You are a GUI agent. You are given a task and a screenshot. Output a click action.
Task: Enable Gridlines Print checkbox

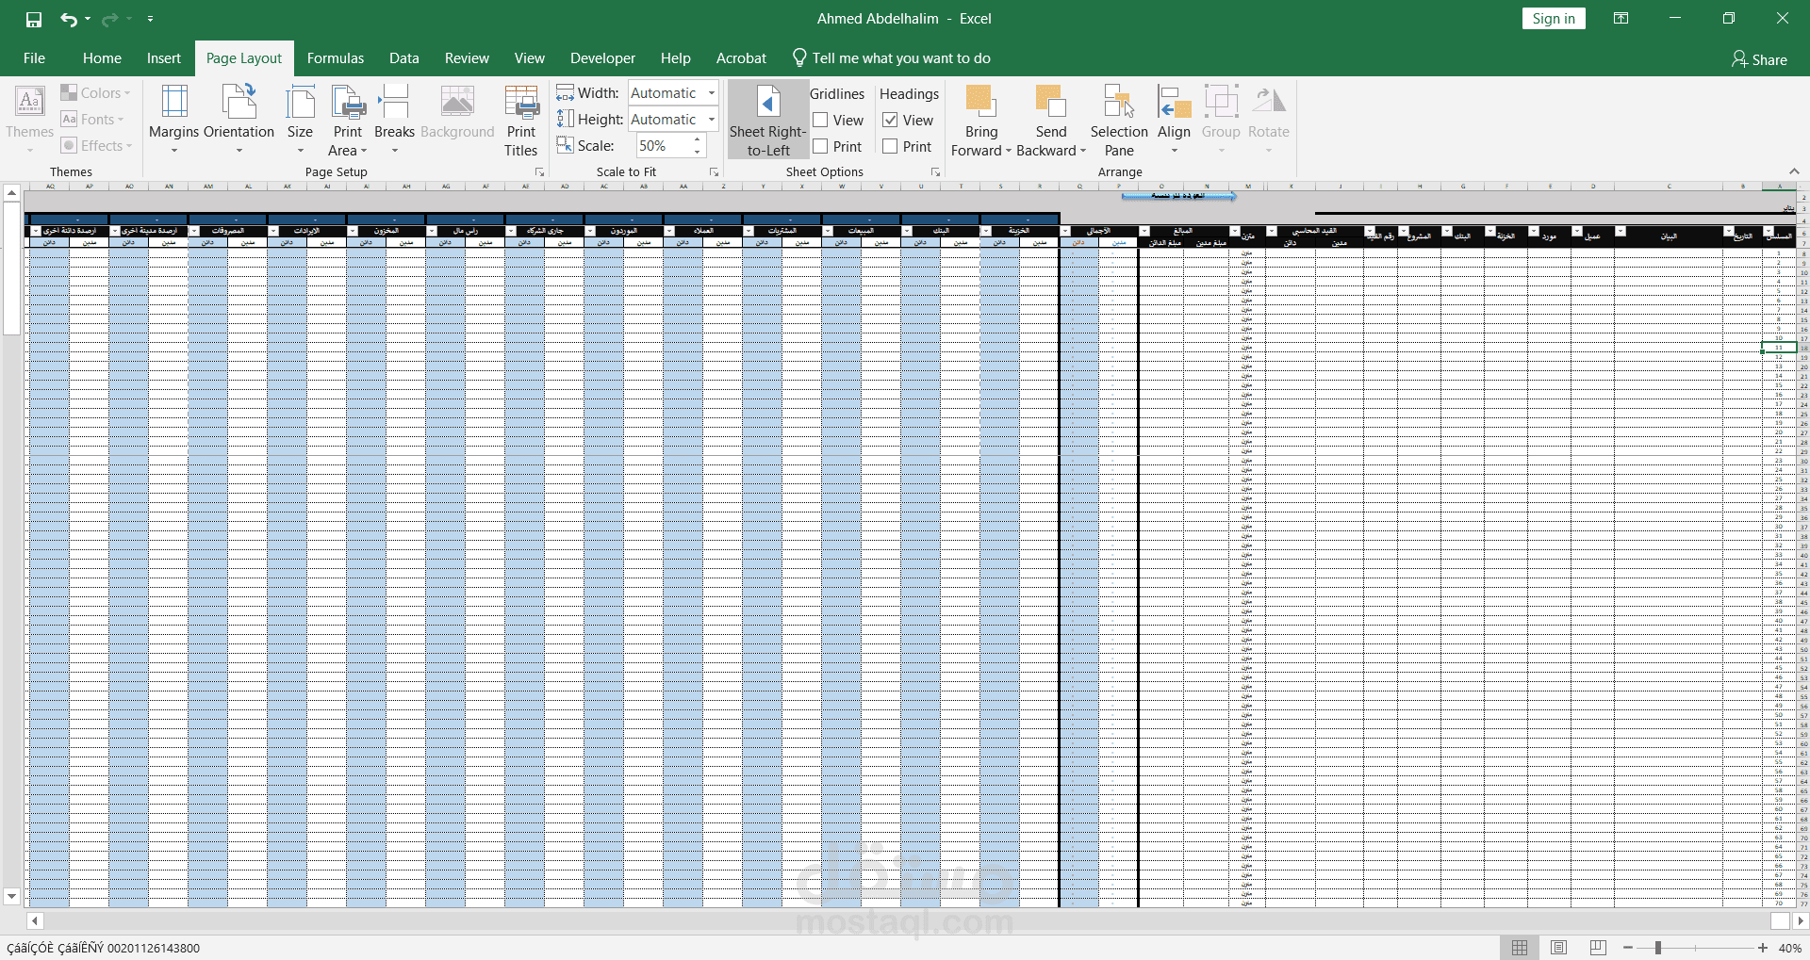pyautogui.click(x=821, y=146)
